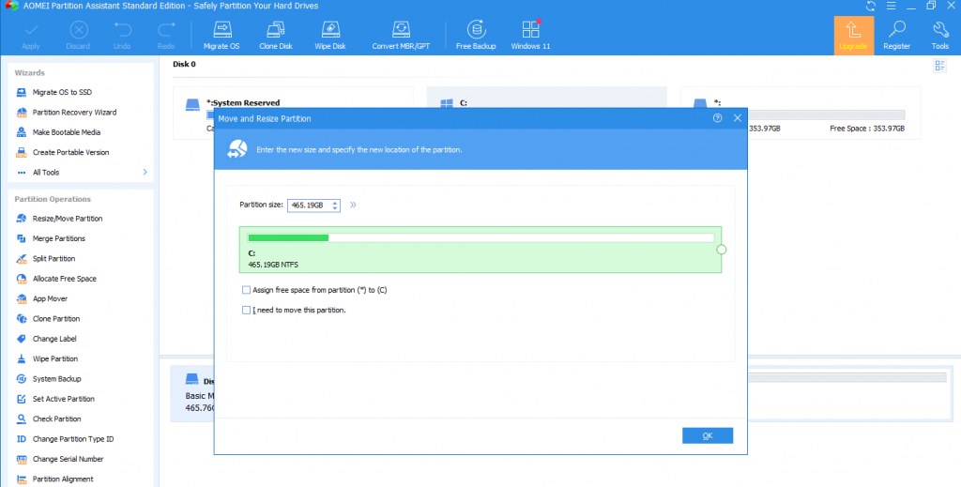Image resolution: width=961 pixels, height=487 pixels.
Task: Open the Free Backup tool
Action: click(476, 36)
